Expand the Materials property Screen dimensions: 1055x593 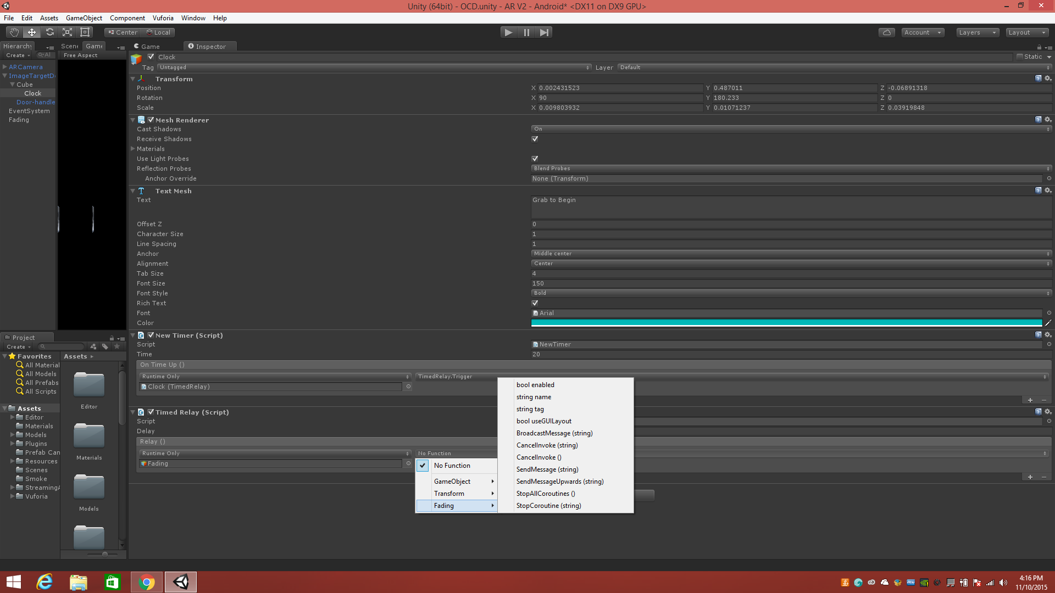[133, 149]
